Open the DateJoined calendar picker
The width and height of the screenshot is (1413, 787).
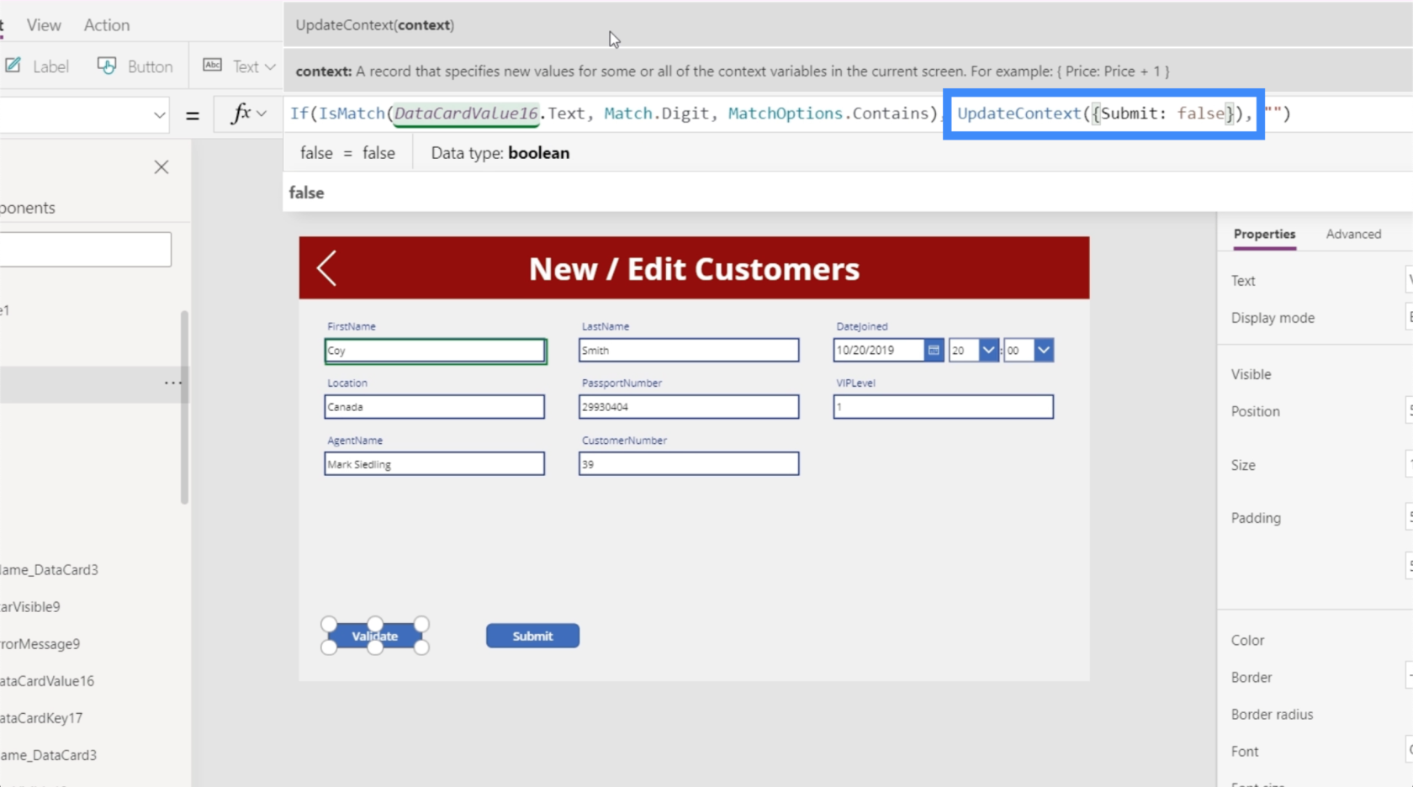coord(934,351)
